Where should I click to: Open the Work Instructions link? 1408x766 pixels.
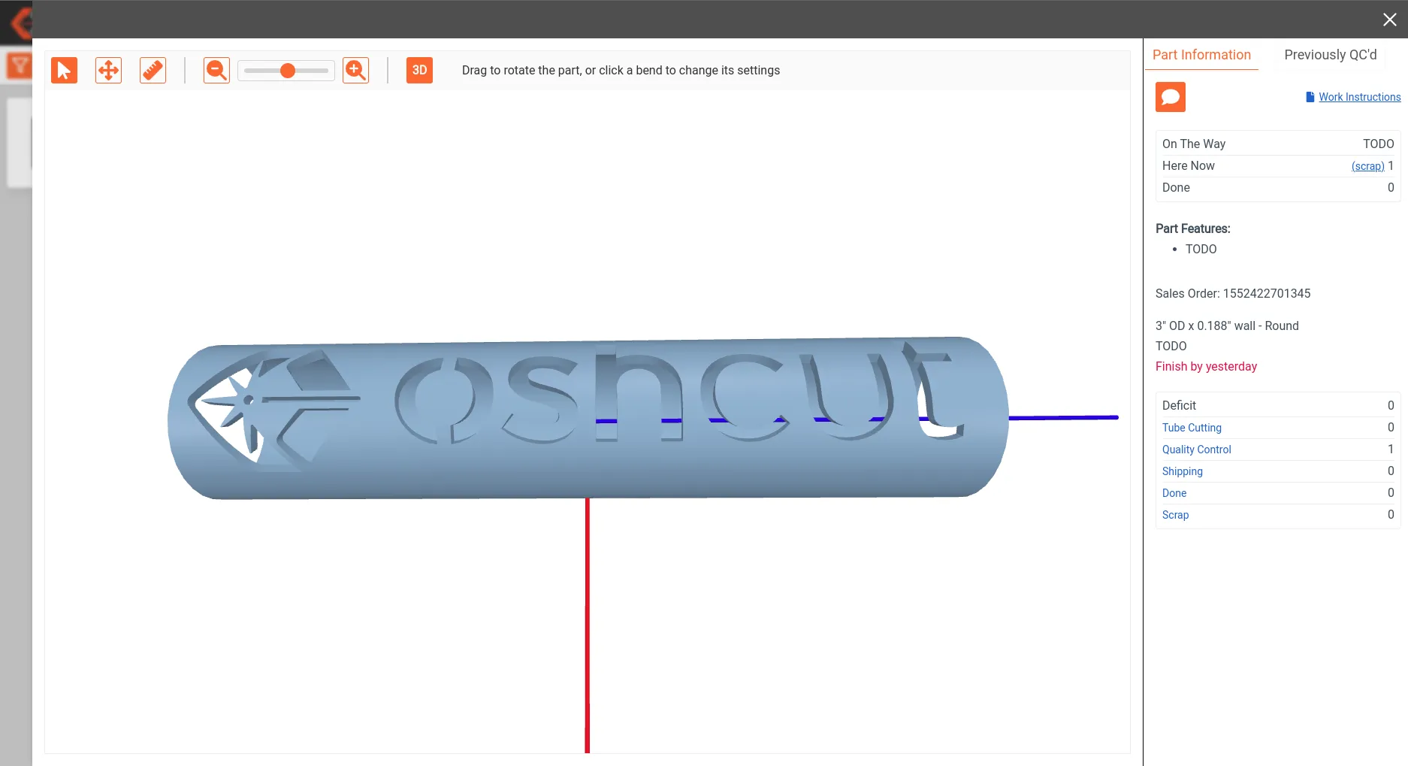click(x=1359, y=96)
